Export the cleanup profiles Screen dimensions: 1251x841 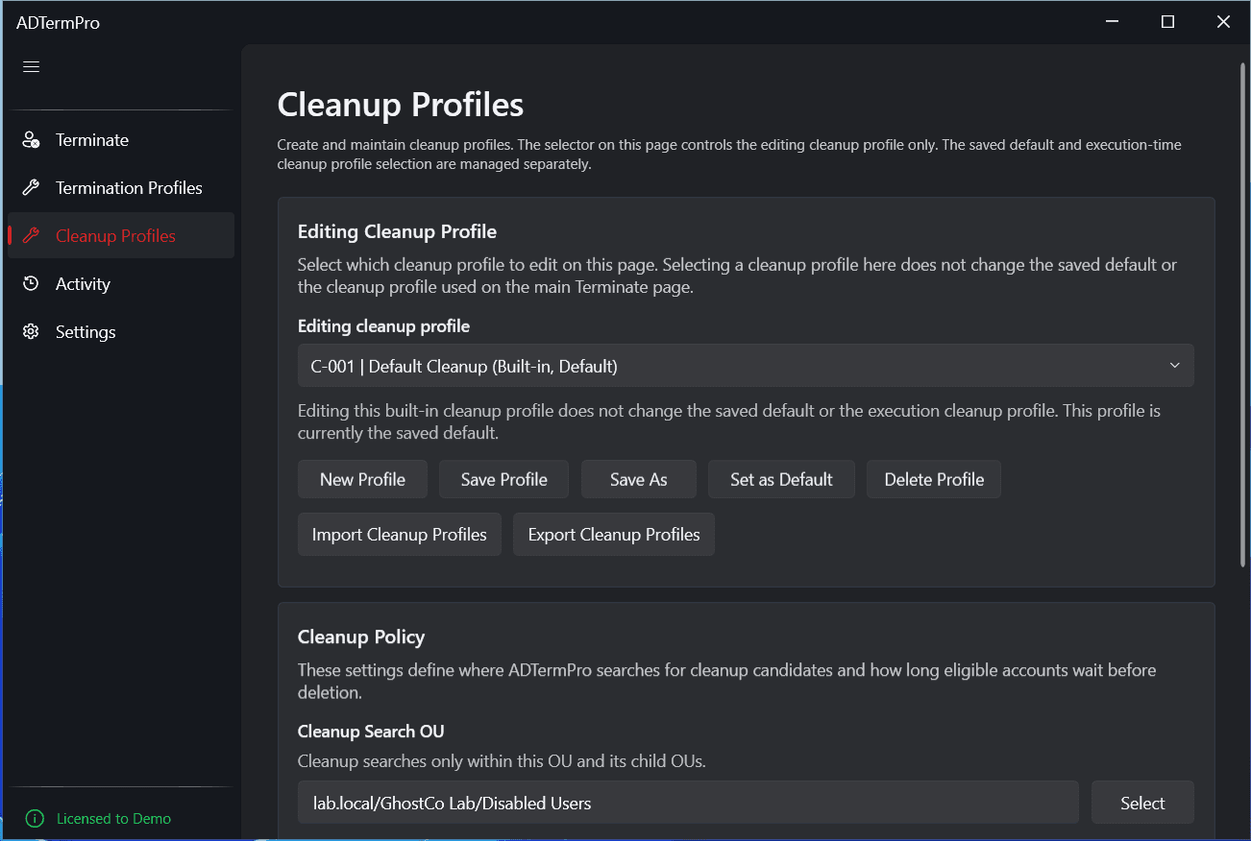(613, 534)
